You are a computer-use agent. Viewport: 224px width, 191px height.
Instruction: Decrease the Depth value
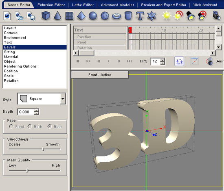(x=36, y=113)
